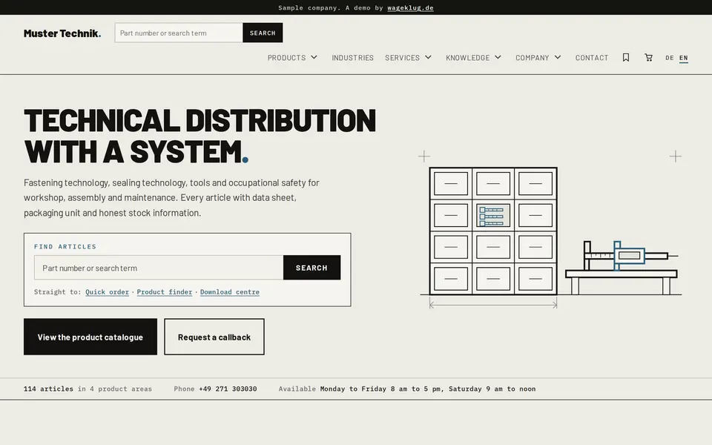
Task: Open the Company nav label
Action: pyautogui.click(x=533, y=58)
